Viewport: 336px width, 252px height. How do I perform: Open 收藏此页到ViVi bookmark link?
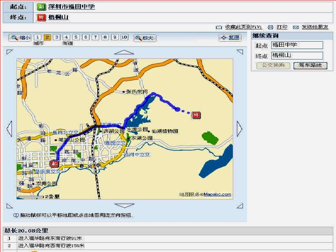coord(243,27)
